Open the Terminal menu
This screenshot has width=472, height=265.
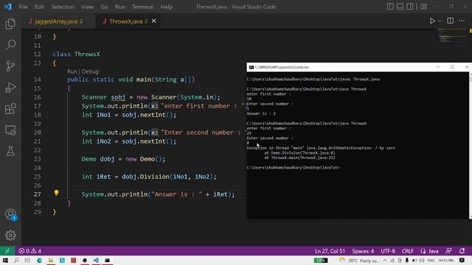tap(142, 7)
